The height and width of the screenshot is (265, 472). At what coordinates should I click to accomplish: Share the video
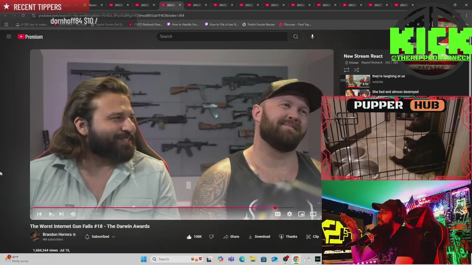(231, 237)
